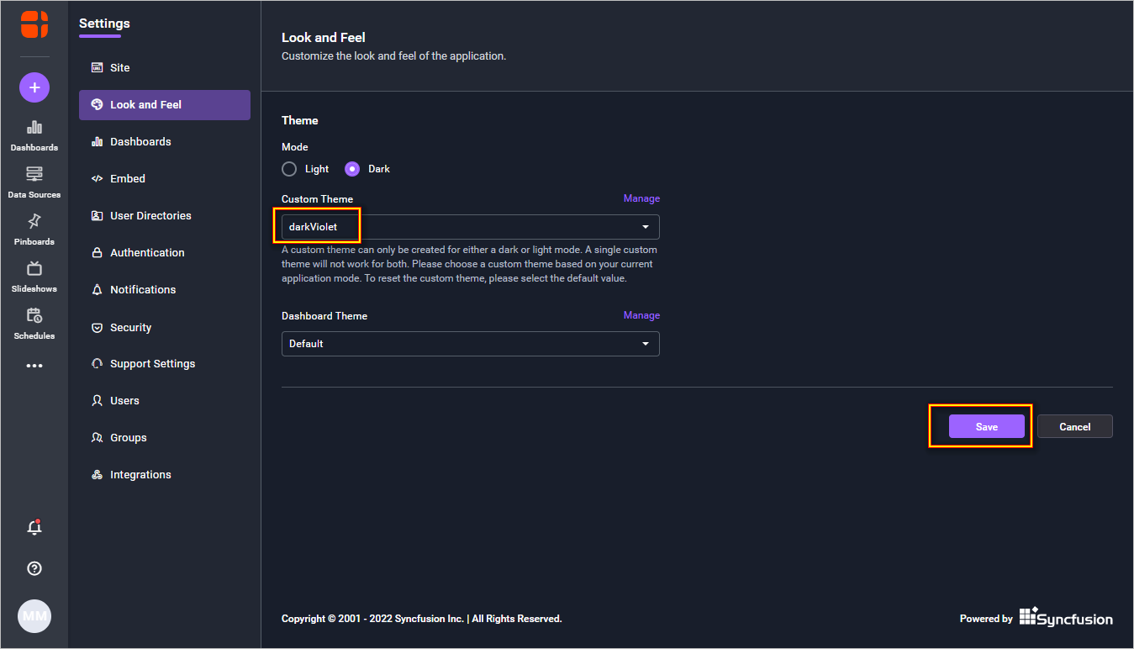Open Authentication settings in the sidebar

click(x=147, y=252)
